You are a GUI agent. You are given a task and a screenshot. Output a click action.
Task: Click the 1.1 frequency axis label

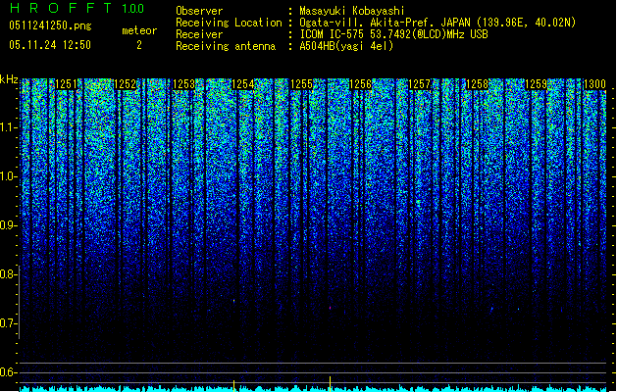[x=8, y=127]
